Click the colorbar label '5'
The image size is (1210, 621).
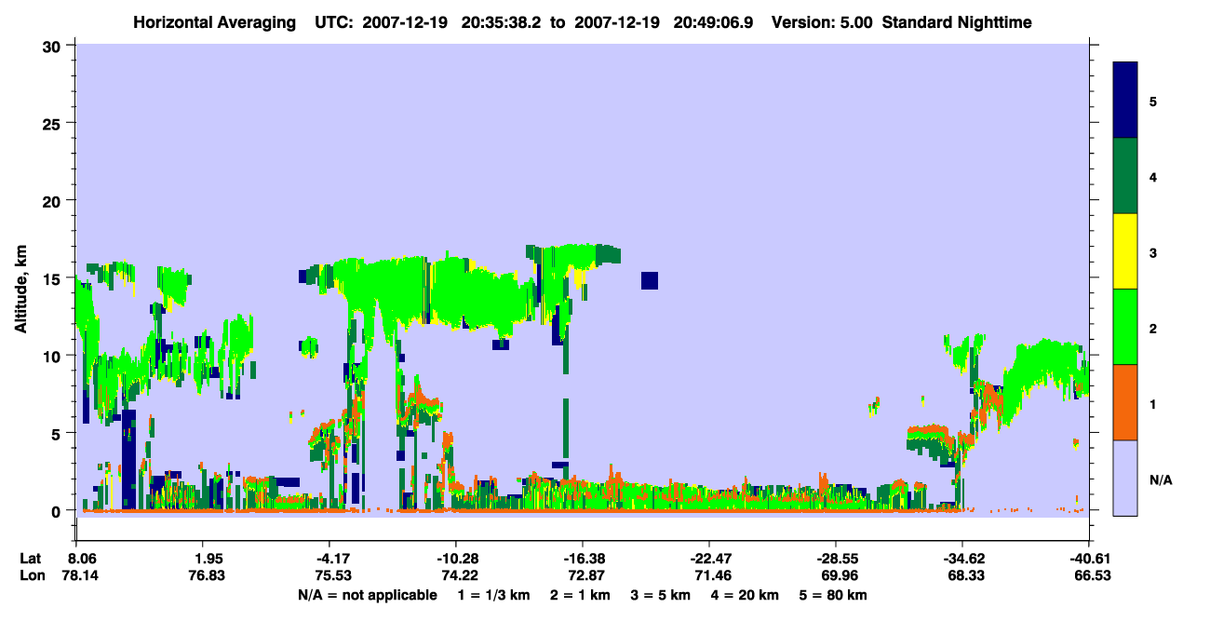(x=1153, y=101)
